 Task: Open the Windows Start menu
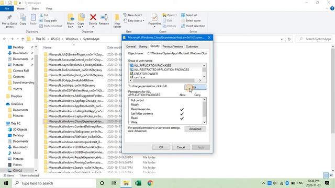tap(6, 183)
